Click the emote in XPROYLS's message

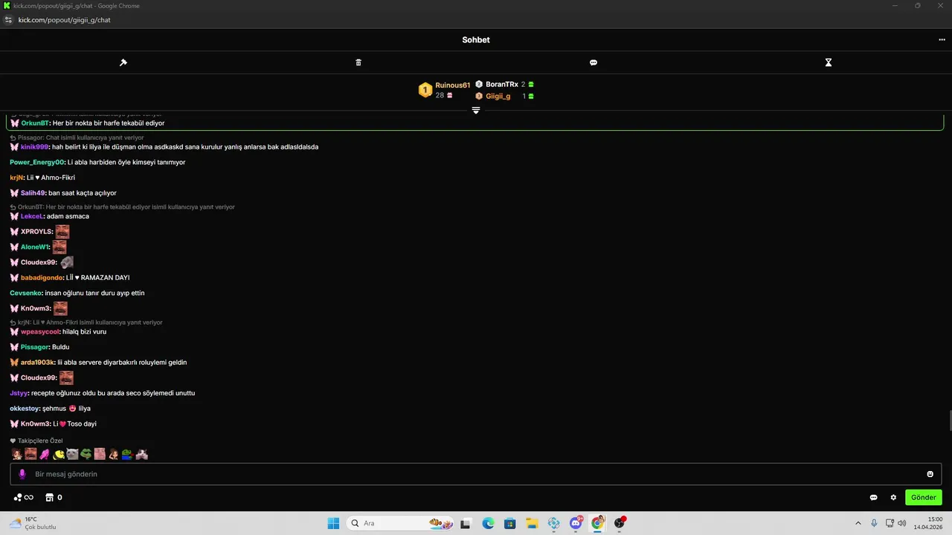[62, 232]
